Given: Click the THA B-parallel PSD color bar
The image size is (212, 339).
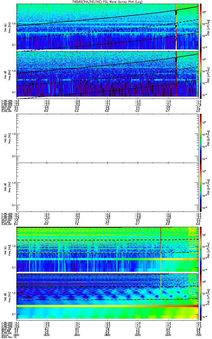Looking at the screenshot, I should pos(200,75).
